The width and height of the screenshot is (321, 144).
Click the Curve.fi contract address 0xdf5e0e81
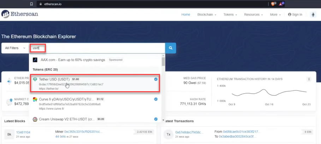click(70, 104)
